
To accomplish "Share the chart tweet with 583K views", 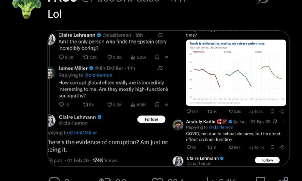I will (x=281, y=112).
